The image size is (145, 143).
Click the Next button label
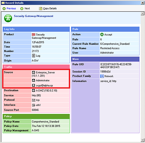pyautogui.click(x=27, y=8)
